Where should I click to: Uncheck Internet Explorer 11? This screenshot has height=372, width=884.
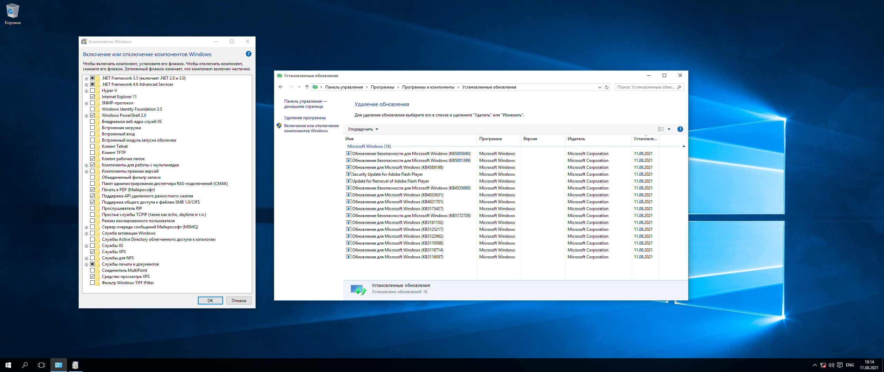tap(92, 97)
